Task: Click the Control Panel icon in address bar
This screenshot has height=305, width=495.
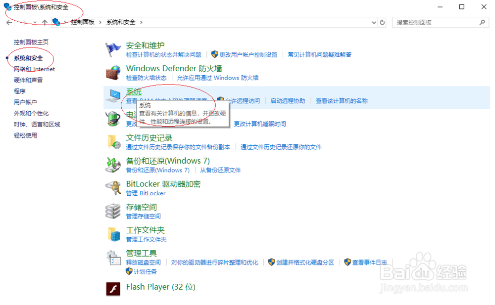Action: 56,22
